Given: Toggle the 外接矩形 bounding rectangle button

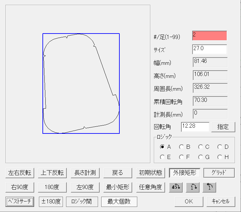Looking at the screenshot, I should point(185,173).
